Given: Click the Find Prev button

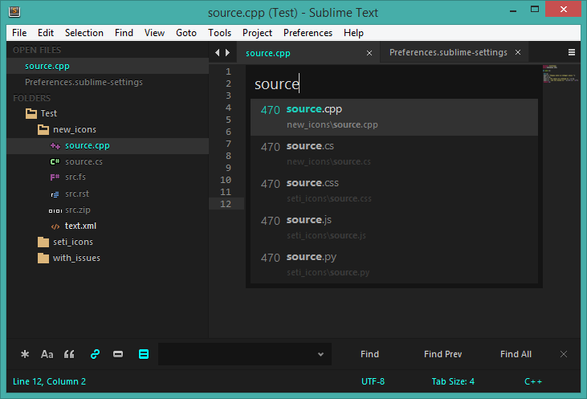Looking at the screenshot, I should (443, 354).
